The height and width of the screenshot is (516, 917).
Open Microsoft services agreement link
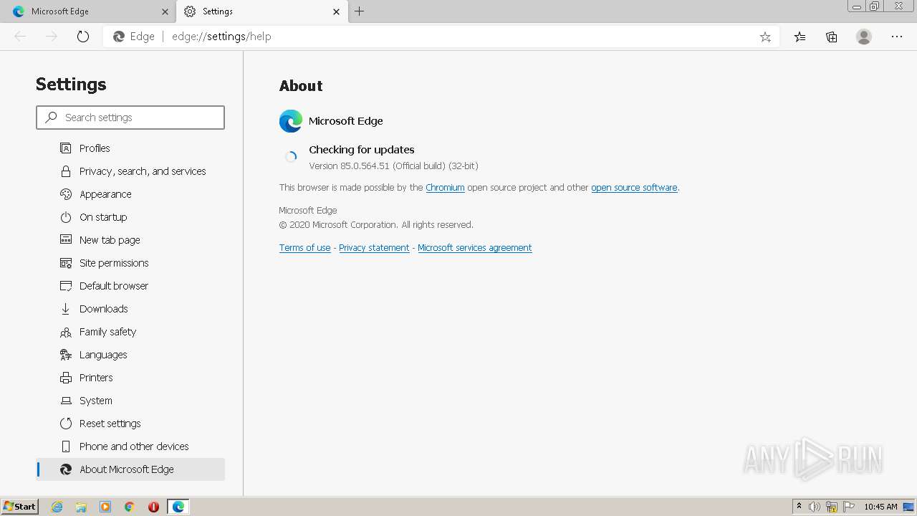click(x=475, y=248)
